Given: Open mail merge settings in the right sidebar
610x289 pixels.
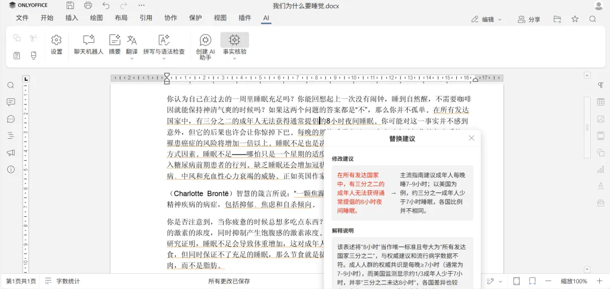Looking at the screenshot, I should click(600, 203).
